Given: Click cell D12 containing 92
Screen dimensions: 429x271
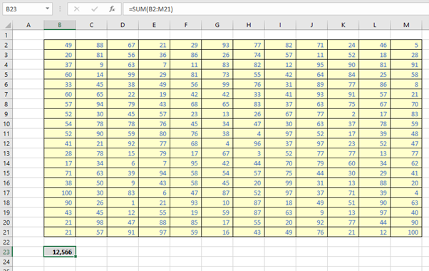Looking at the screenshot, I should coord(123,143).
